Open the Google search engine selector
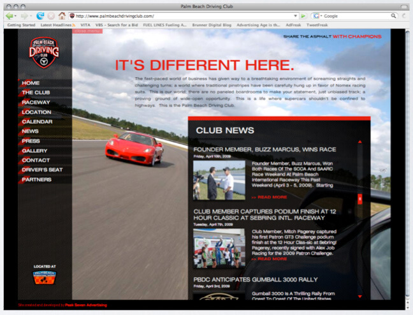This screenshot has width=413, height=315. (317, 16)
